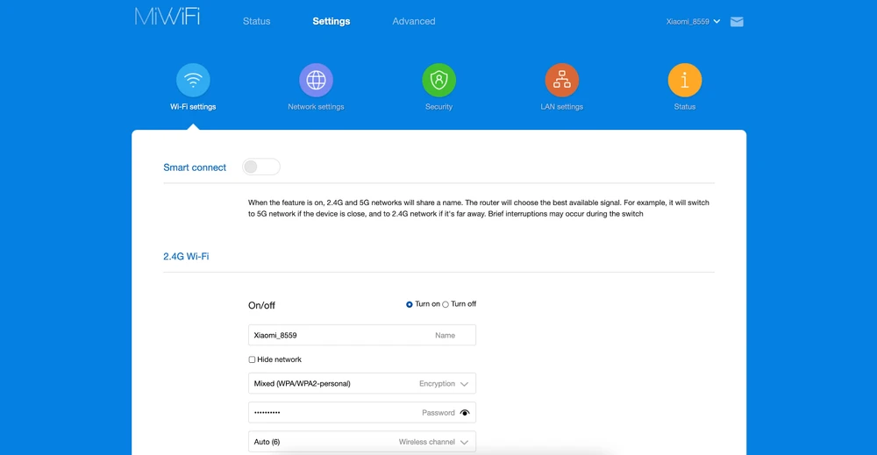Click the 2.4G Wi-Fi section heading

(186, 257)
